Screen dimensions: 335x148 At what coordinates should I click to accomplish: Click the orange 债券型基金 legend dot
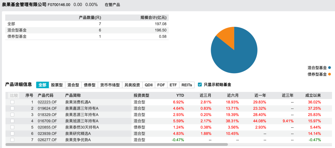pos(329,74)
